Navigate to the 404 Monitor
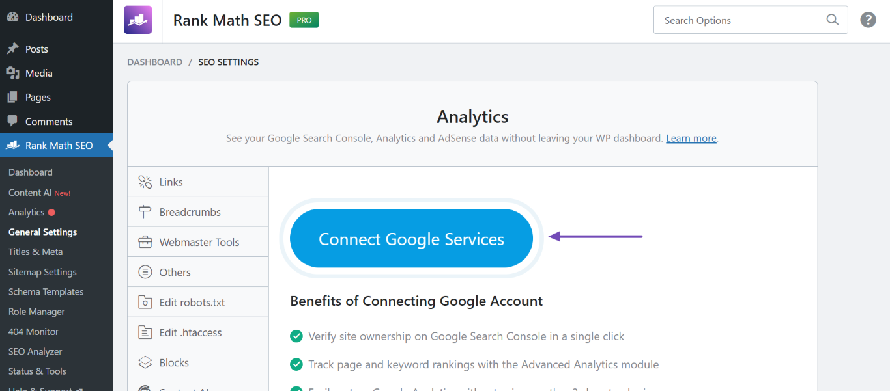 [33, 331]
